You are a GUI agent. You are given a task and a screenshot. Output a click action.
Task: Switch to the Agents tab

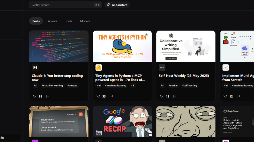pos(52,21)
